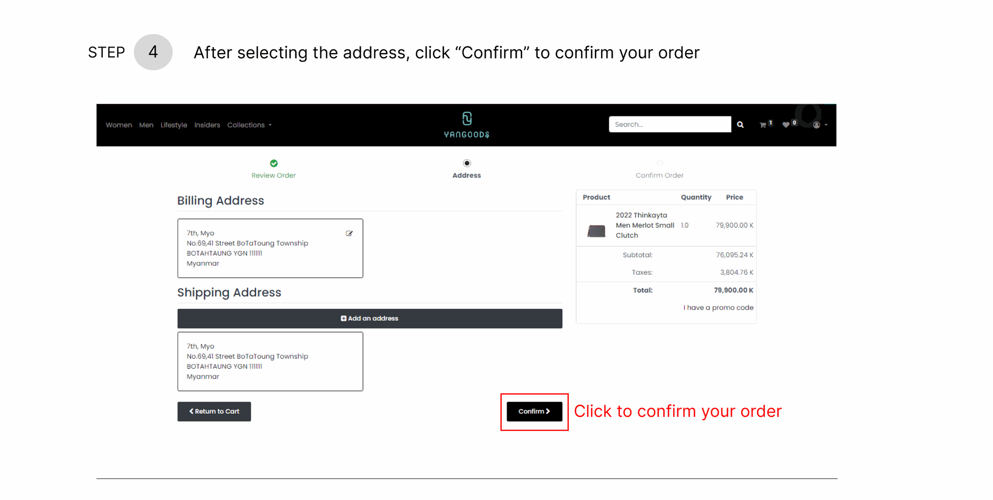This screenshot has height=500, width=993.
Task: Edit the billing address via pencil icon
Action: pyautogui.click(x=349, y=233)
